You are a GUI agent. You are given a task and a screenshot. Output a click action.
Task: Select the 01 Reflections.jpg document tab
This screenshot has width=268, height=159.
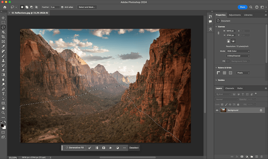30,13
